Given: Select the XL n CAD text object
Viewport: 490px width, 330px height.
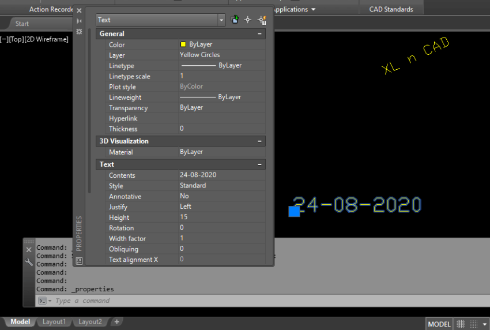Looking at the screenshot, I should coord(415,55).
